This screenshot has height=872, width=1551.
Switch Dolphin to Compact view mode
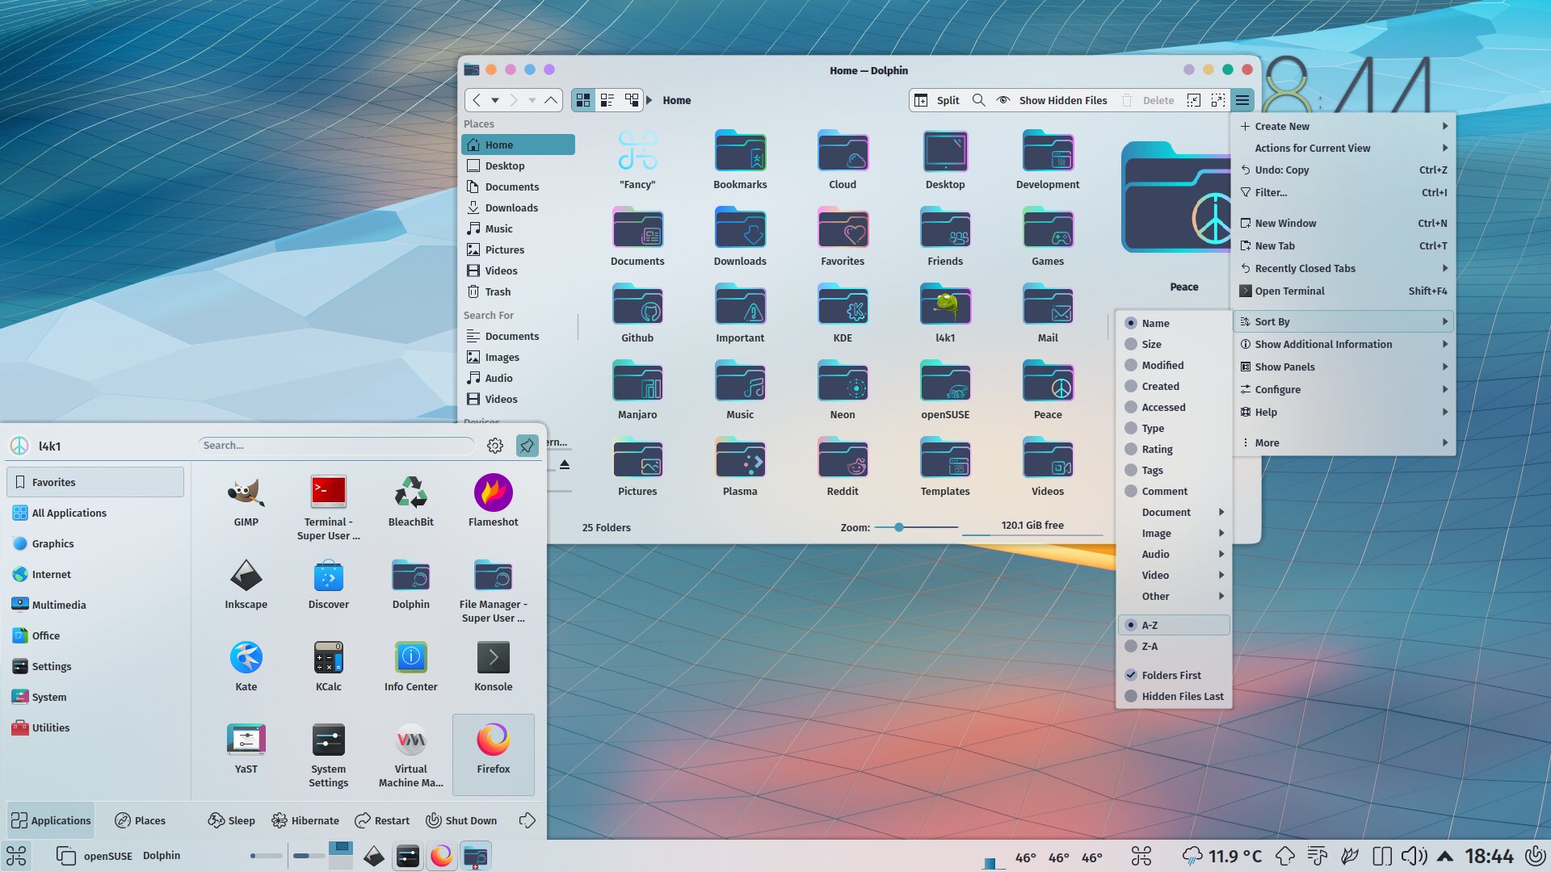(x=607, y=100)
